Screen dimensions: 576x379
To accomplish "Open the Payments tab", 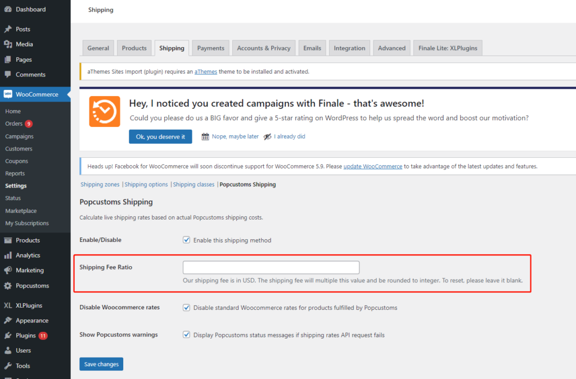I will tap(210, 48).
